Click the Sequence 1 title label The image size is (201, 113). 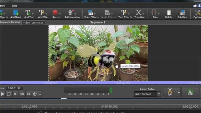(98, 22)
